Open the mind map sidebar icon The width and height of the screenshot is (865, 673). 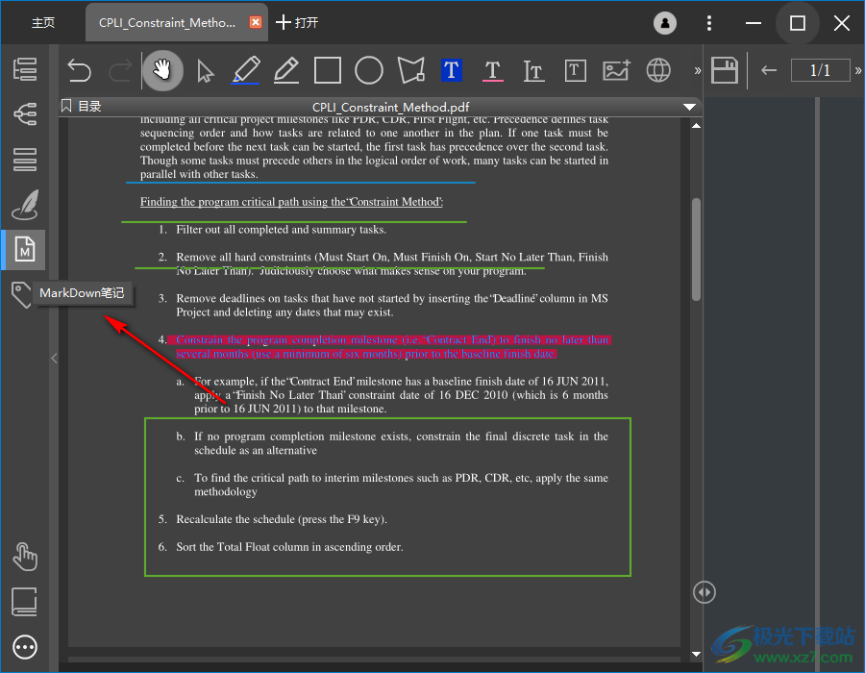(x=25, y=114)
